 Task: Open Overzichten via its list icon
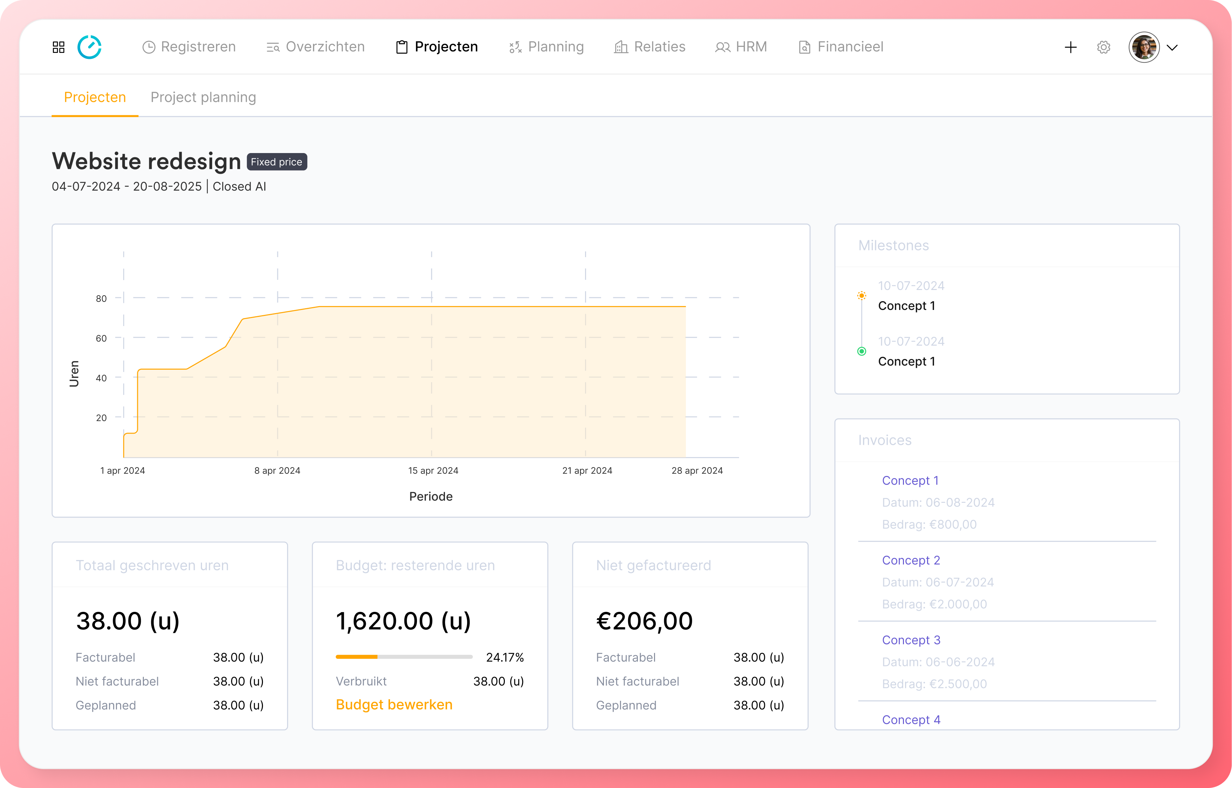click(273, 47)
